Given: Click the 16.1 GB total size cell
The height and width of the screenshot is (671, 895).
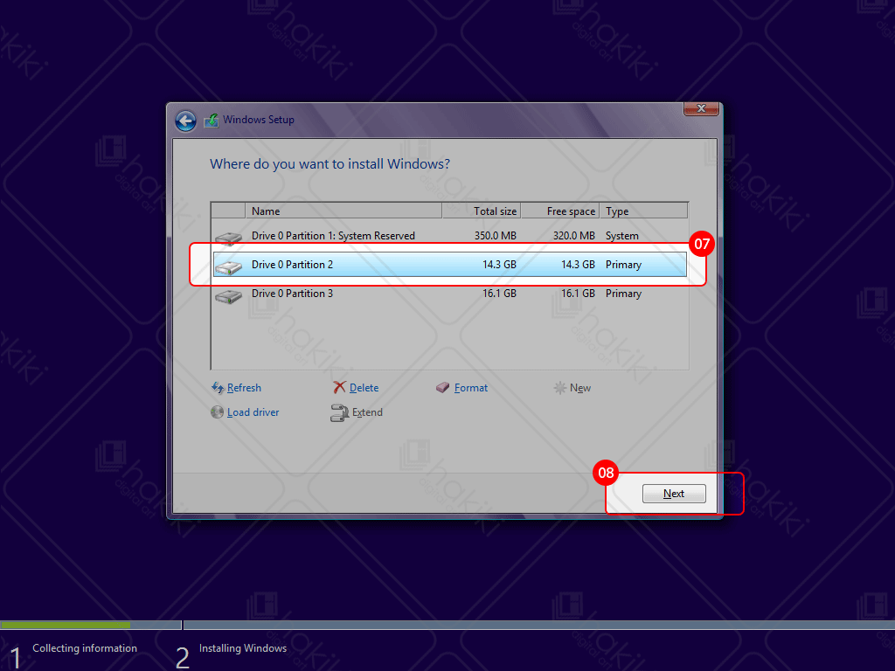Looking at the screenshot, I should point(499,294).
